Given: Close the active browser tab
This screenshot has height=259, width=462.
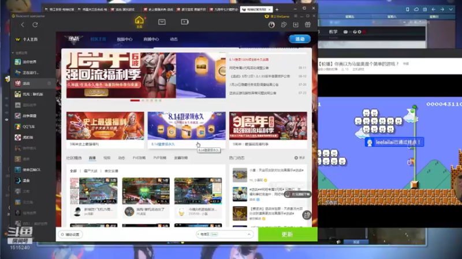Looking at the screenshot, I should coord(269,9).
